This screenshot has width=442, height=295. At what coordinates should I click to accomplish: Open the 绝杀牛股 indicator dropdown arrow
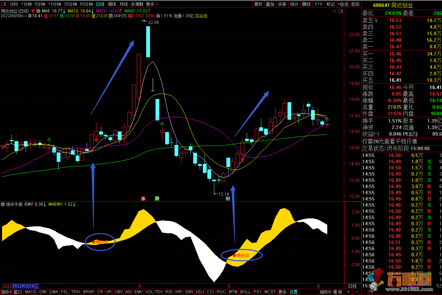point(3,204)
